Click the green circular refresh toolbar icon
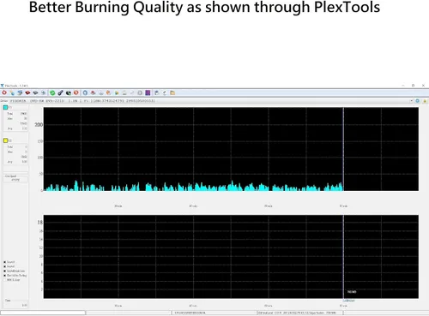The height and width of the screenshot is (316, 429). pyautogui.click(x=52, y=92)
